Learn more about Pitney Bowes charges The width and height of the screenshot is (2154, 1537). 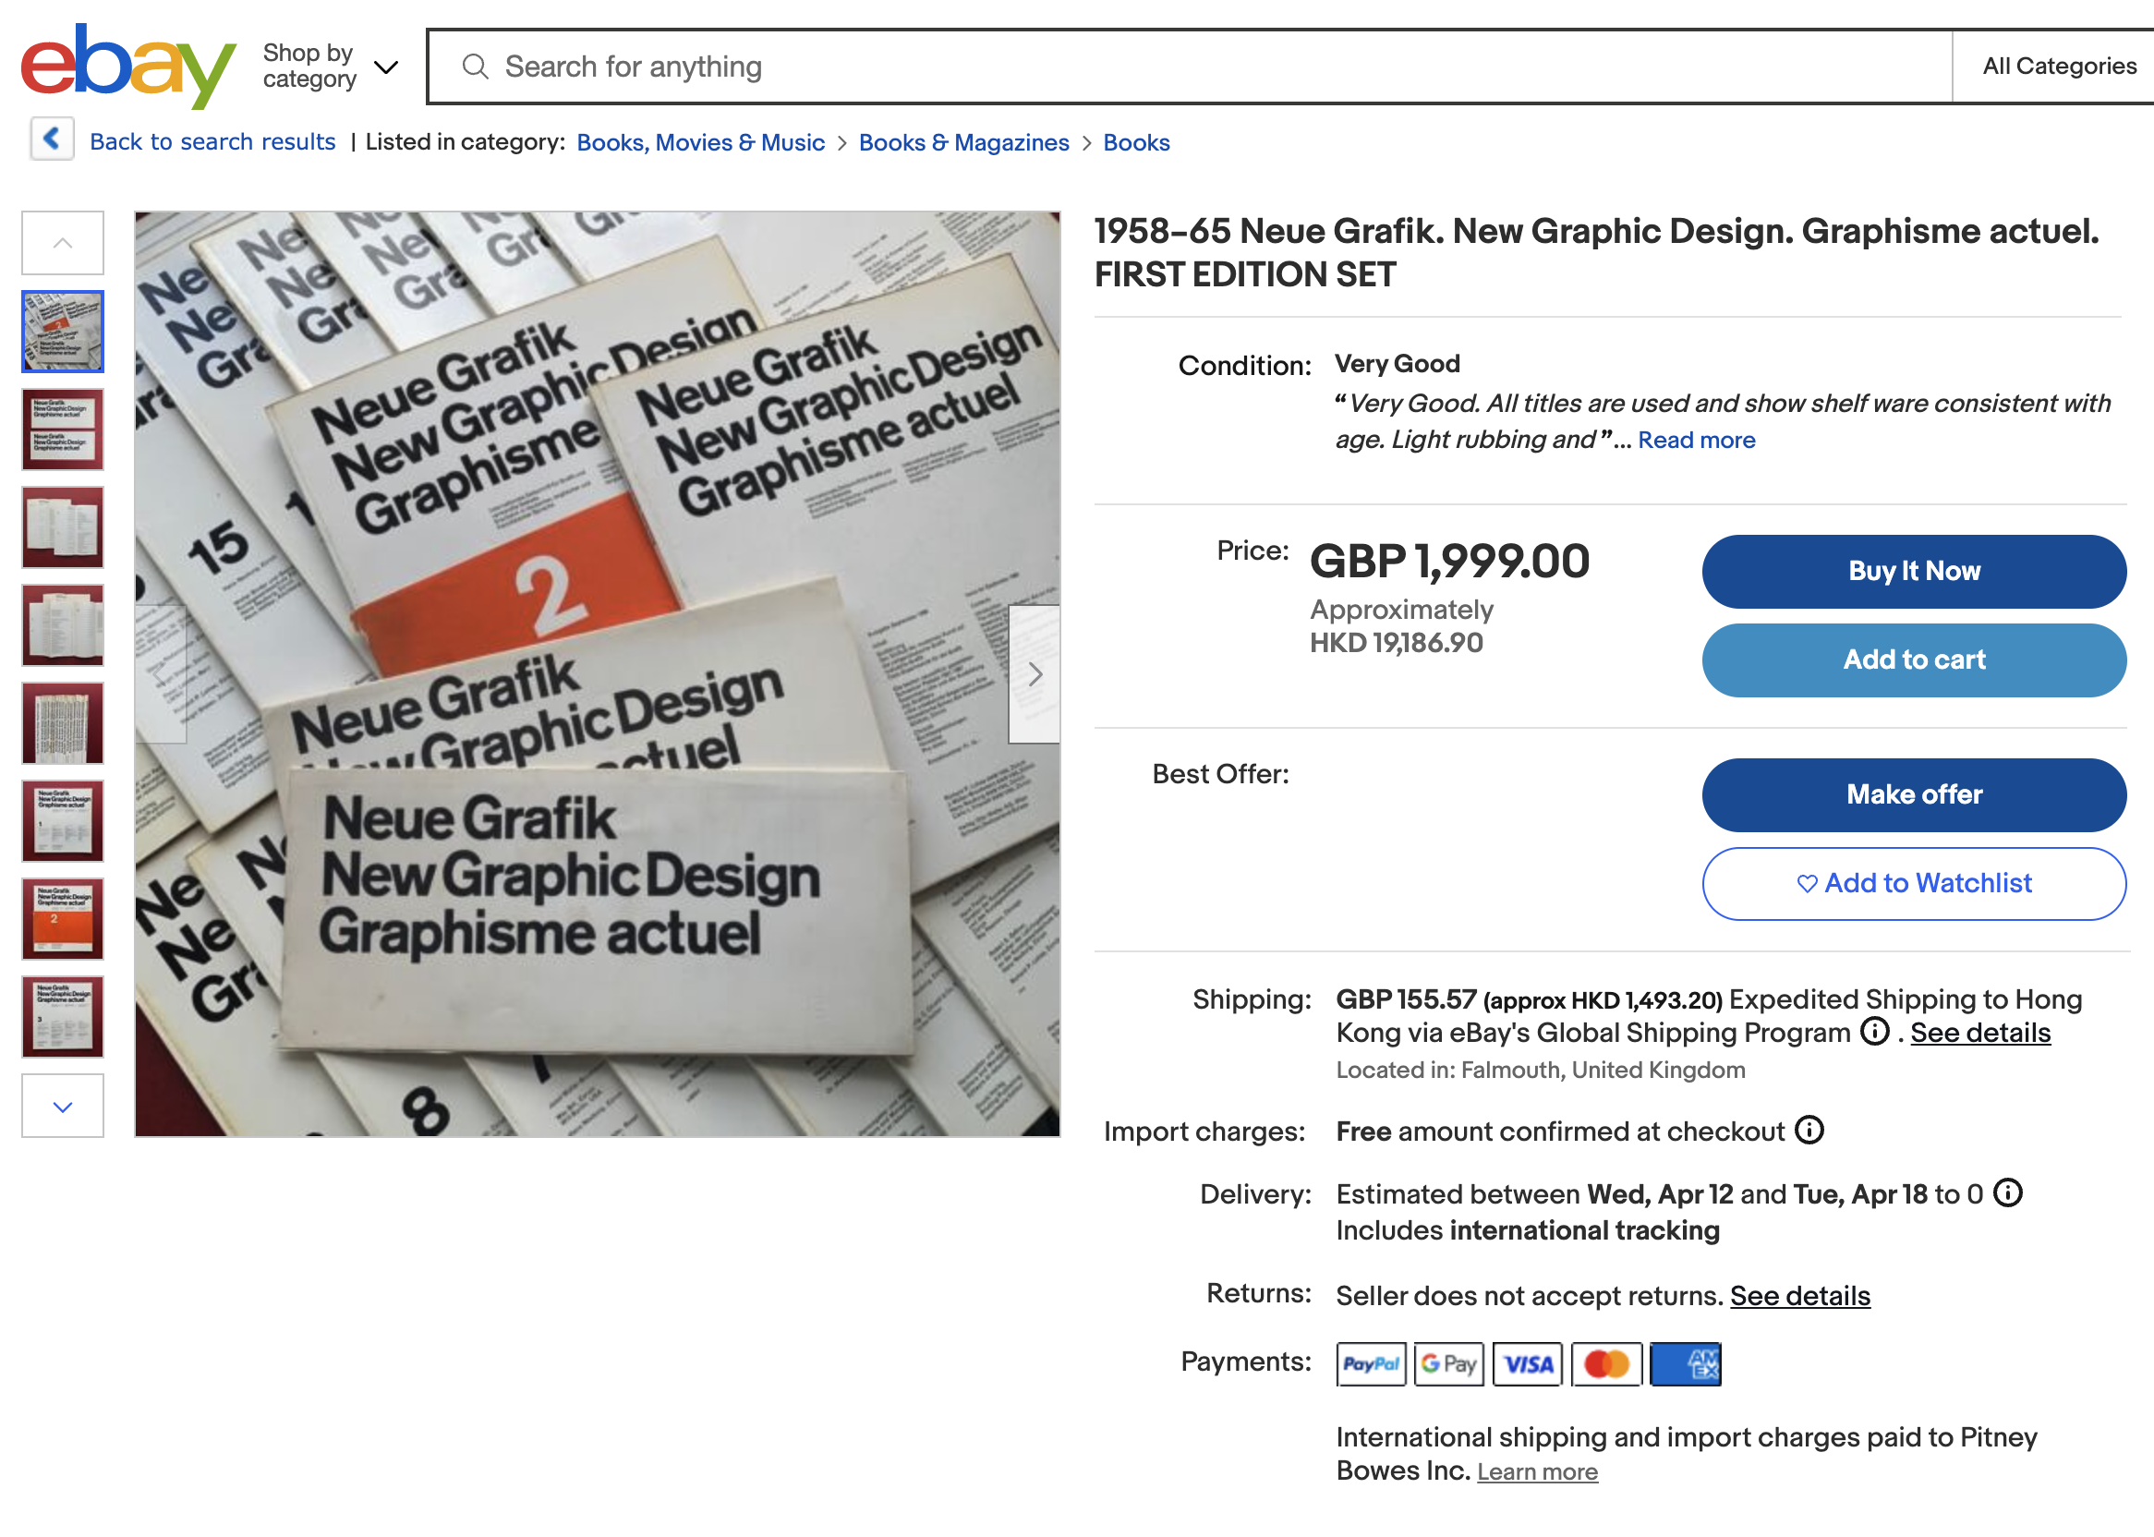1537,1472
